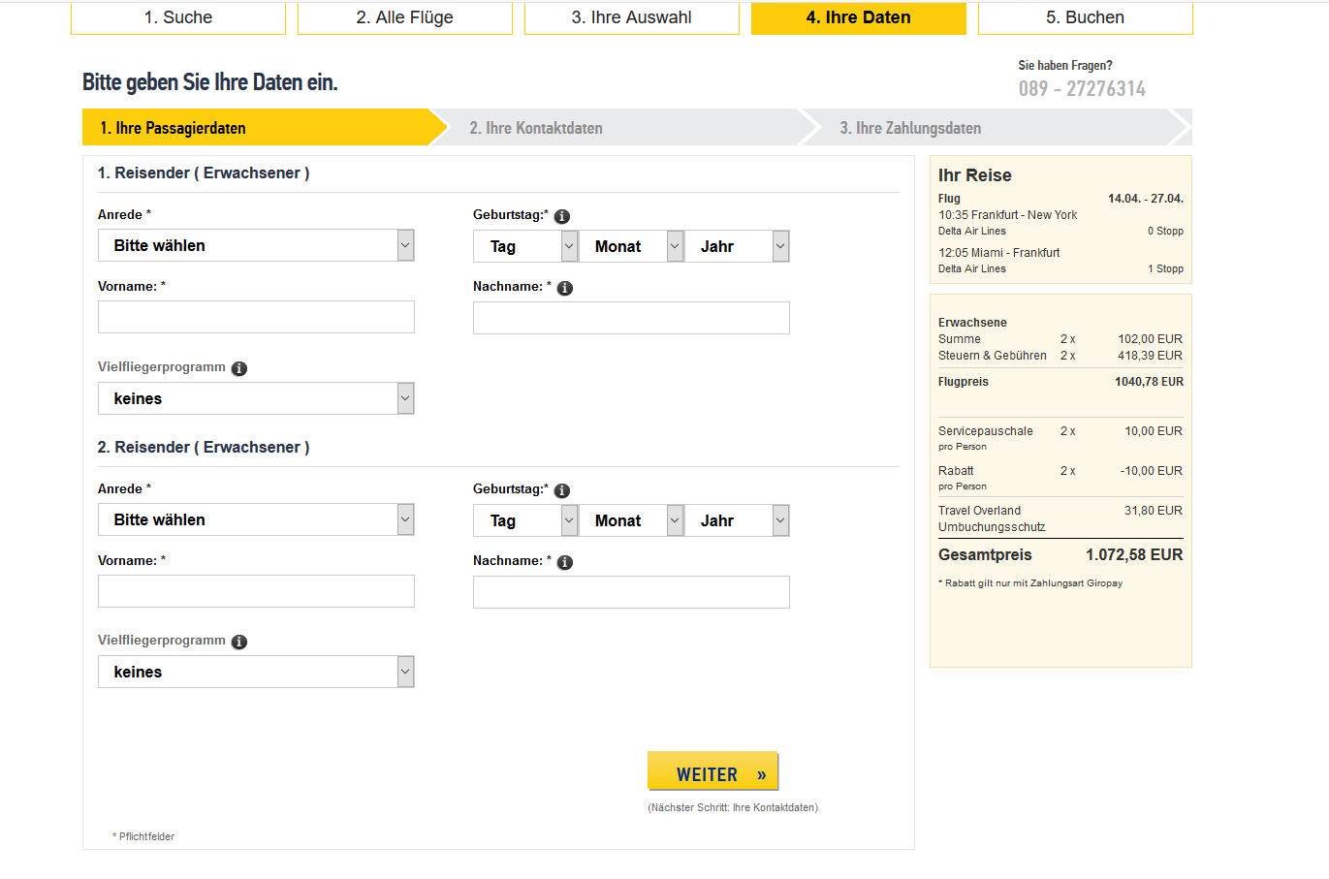Click the flight text 10:35 Frankfurt - New York
This screenshot has width=1329, height=879.
(x=1007, y=215)
